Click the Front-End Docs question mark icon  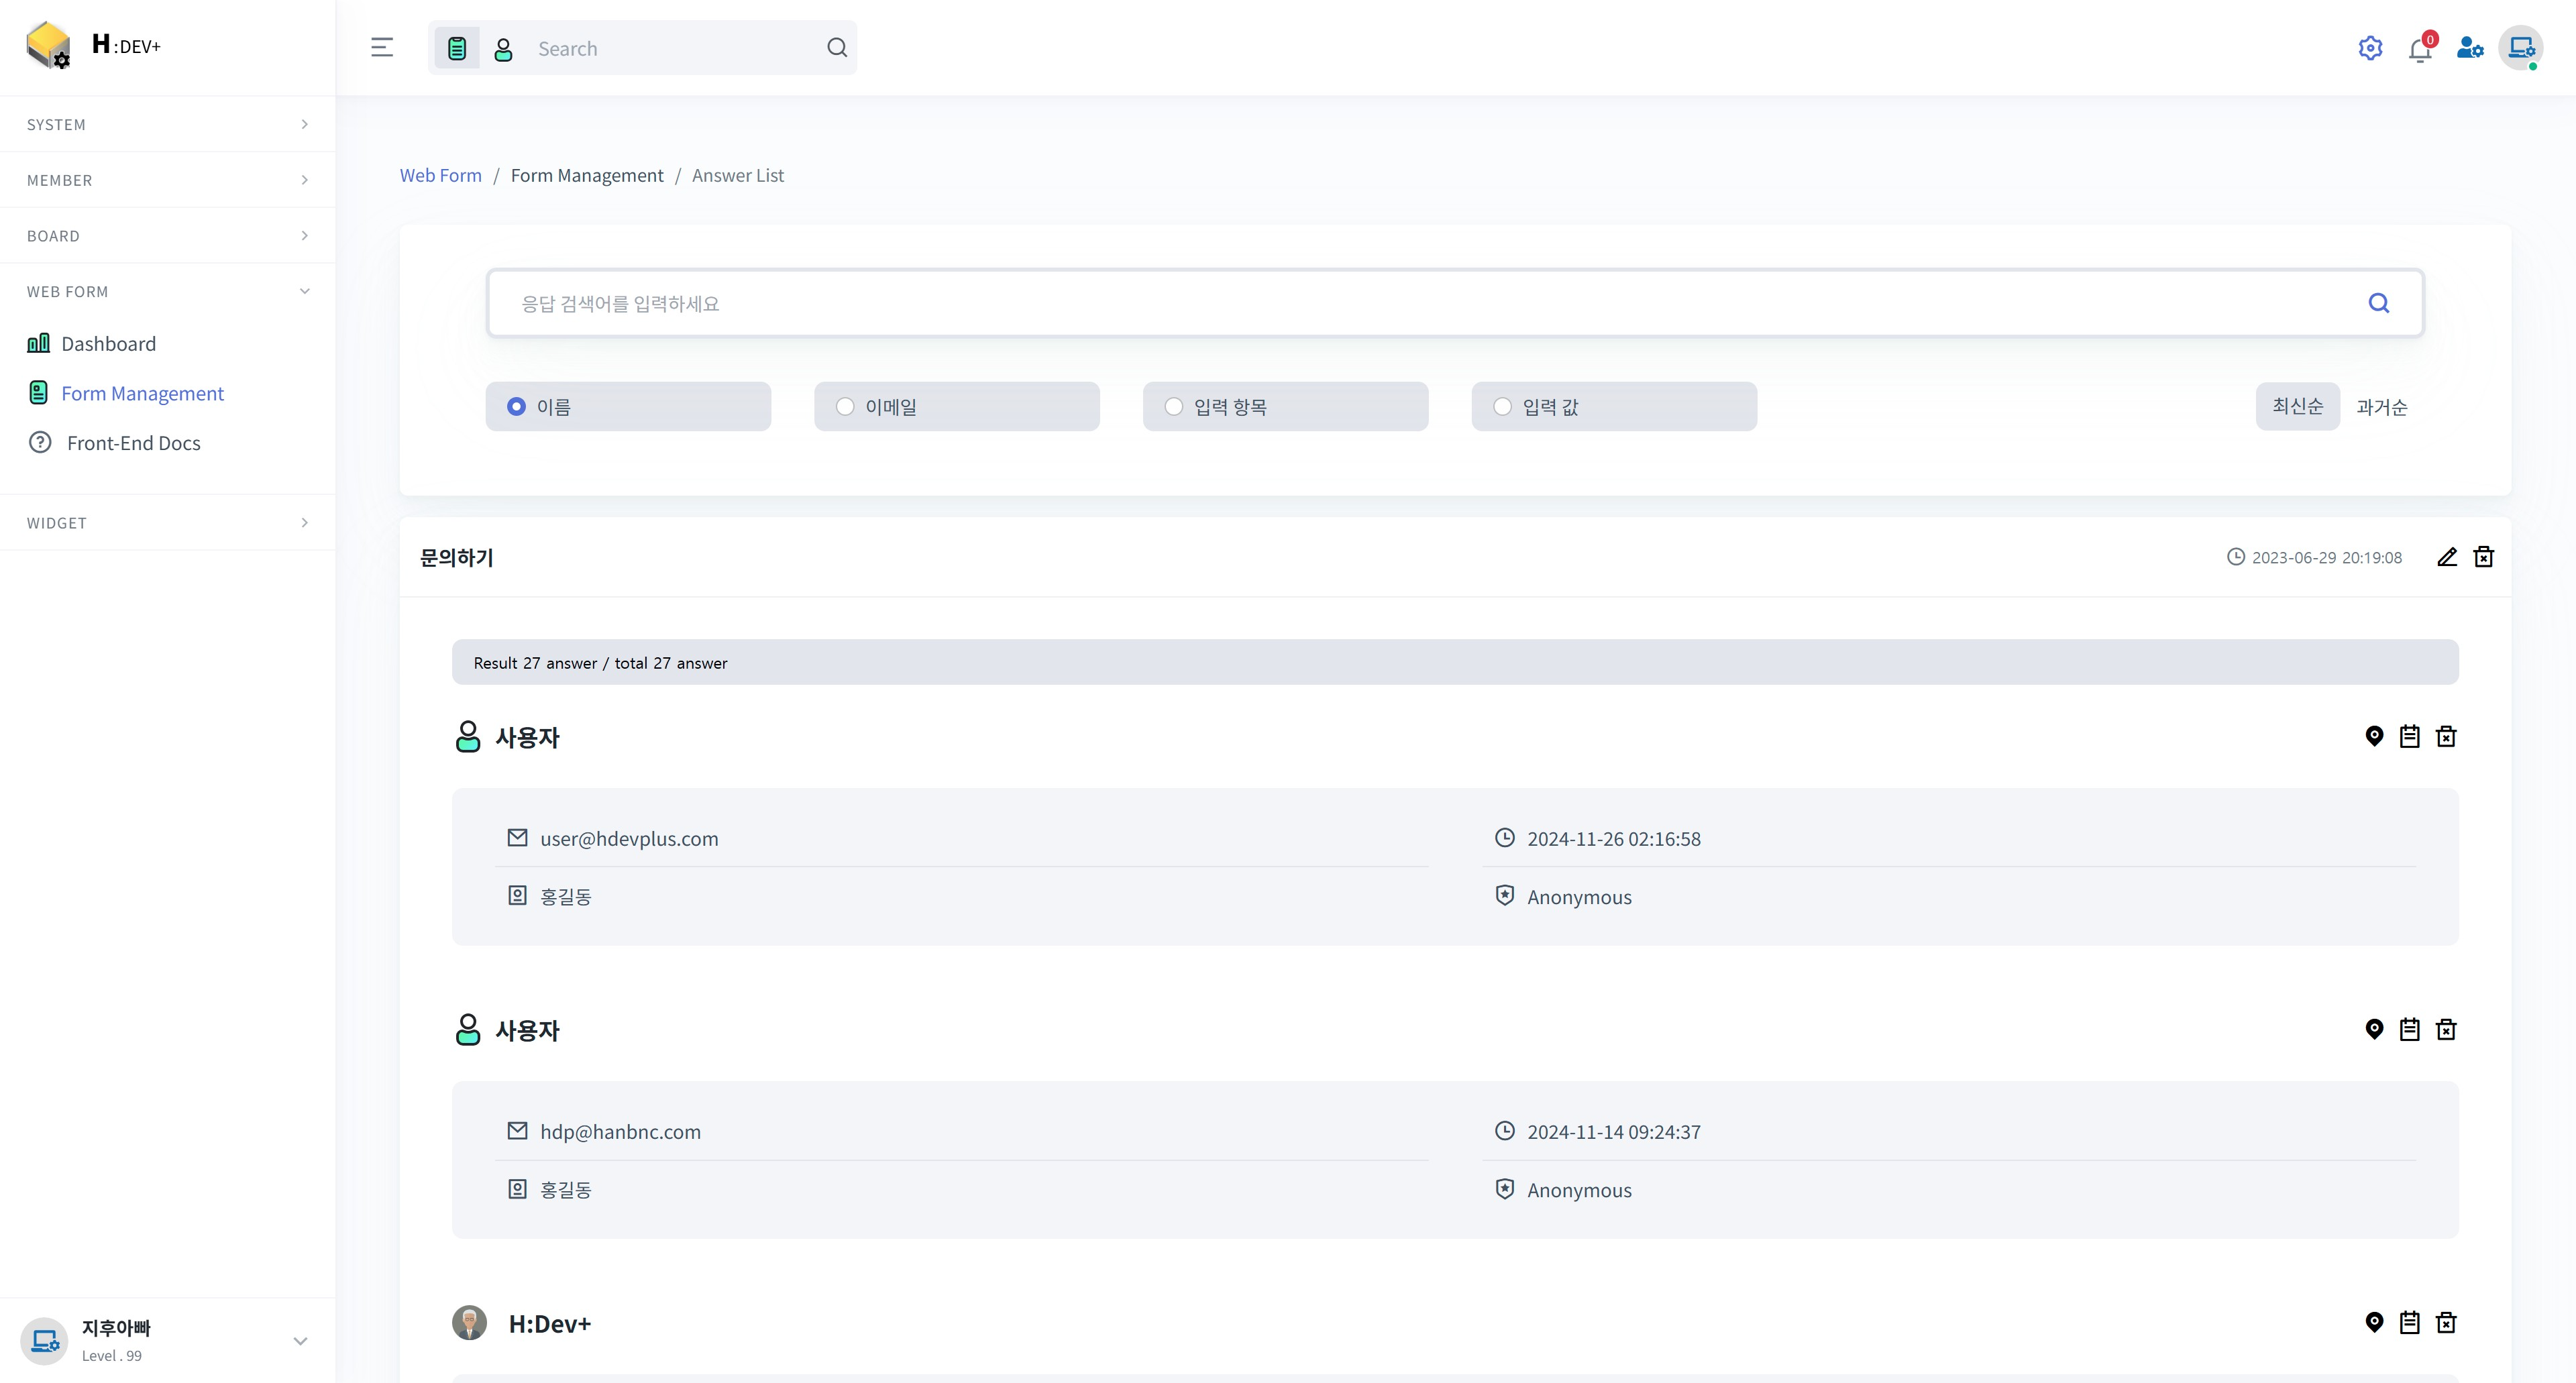(40, 442)
